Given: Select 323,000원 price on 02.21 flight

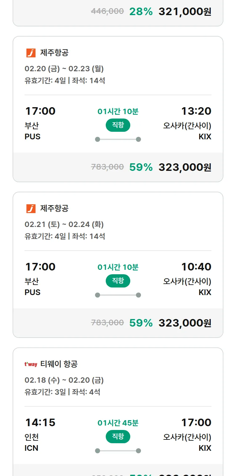Looking at the screenshot, I should click(185, 323).
